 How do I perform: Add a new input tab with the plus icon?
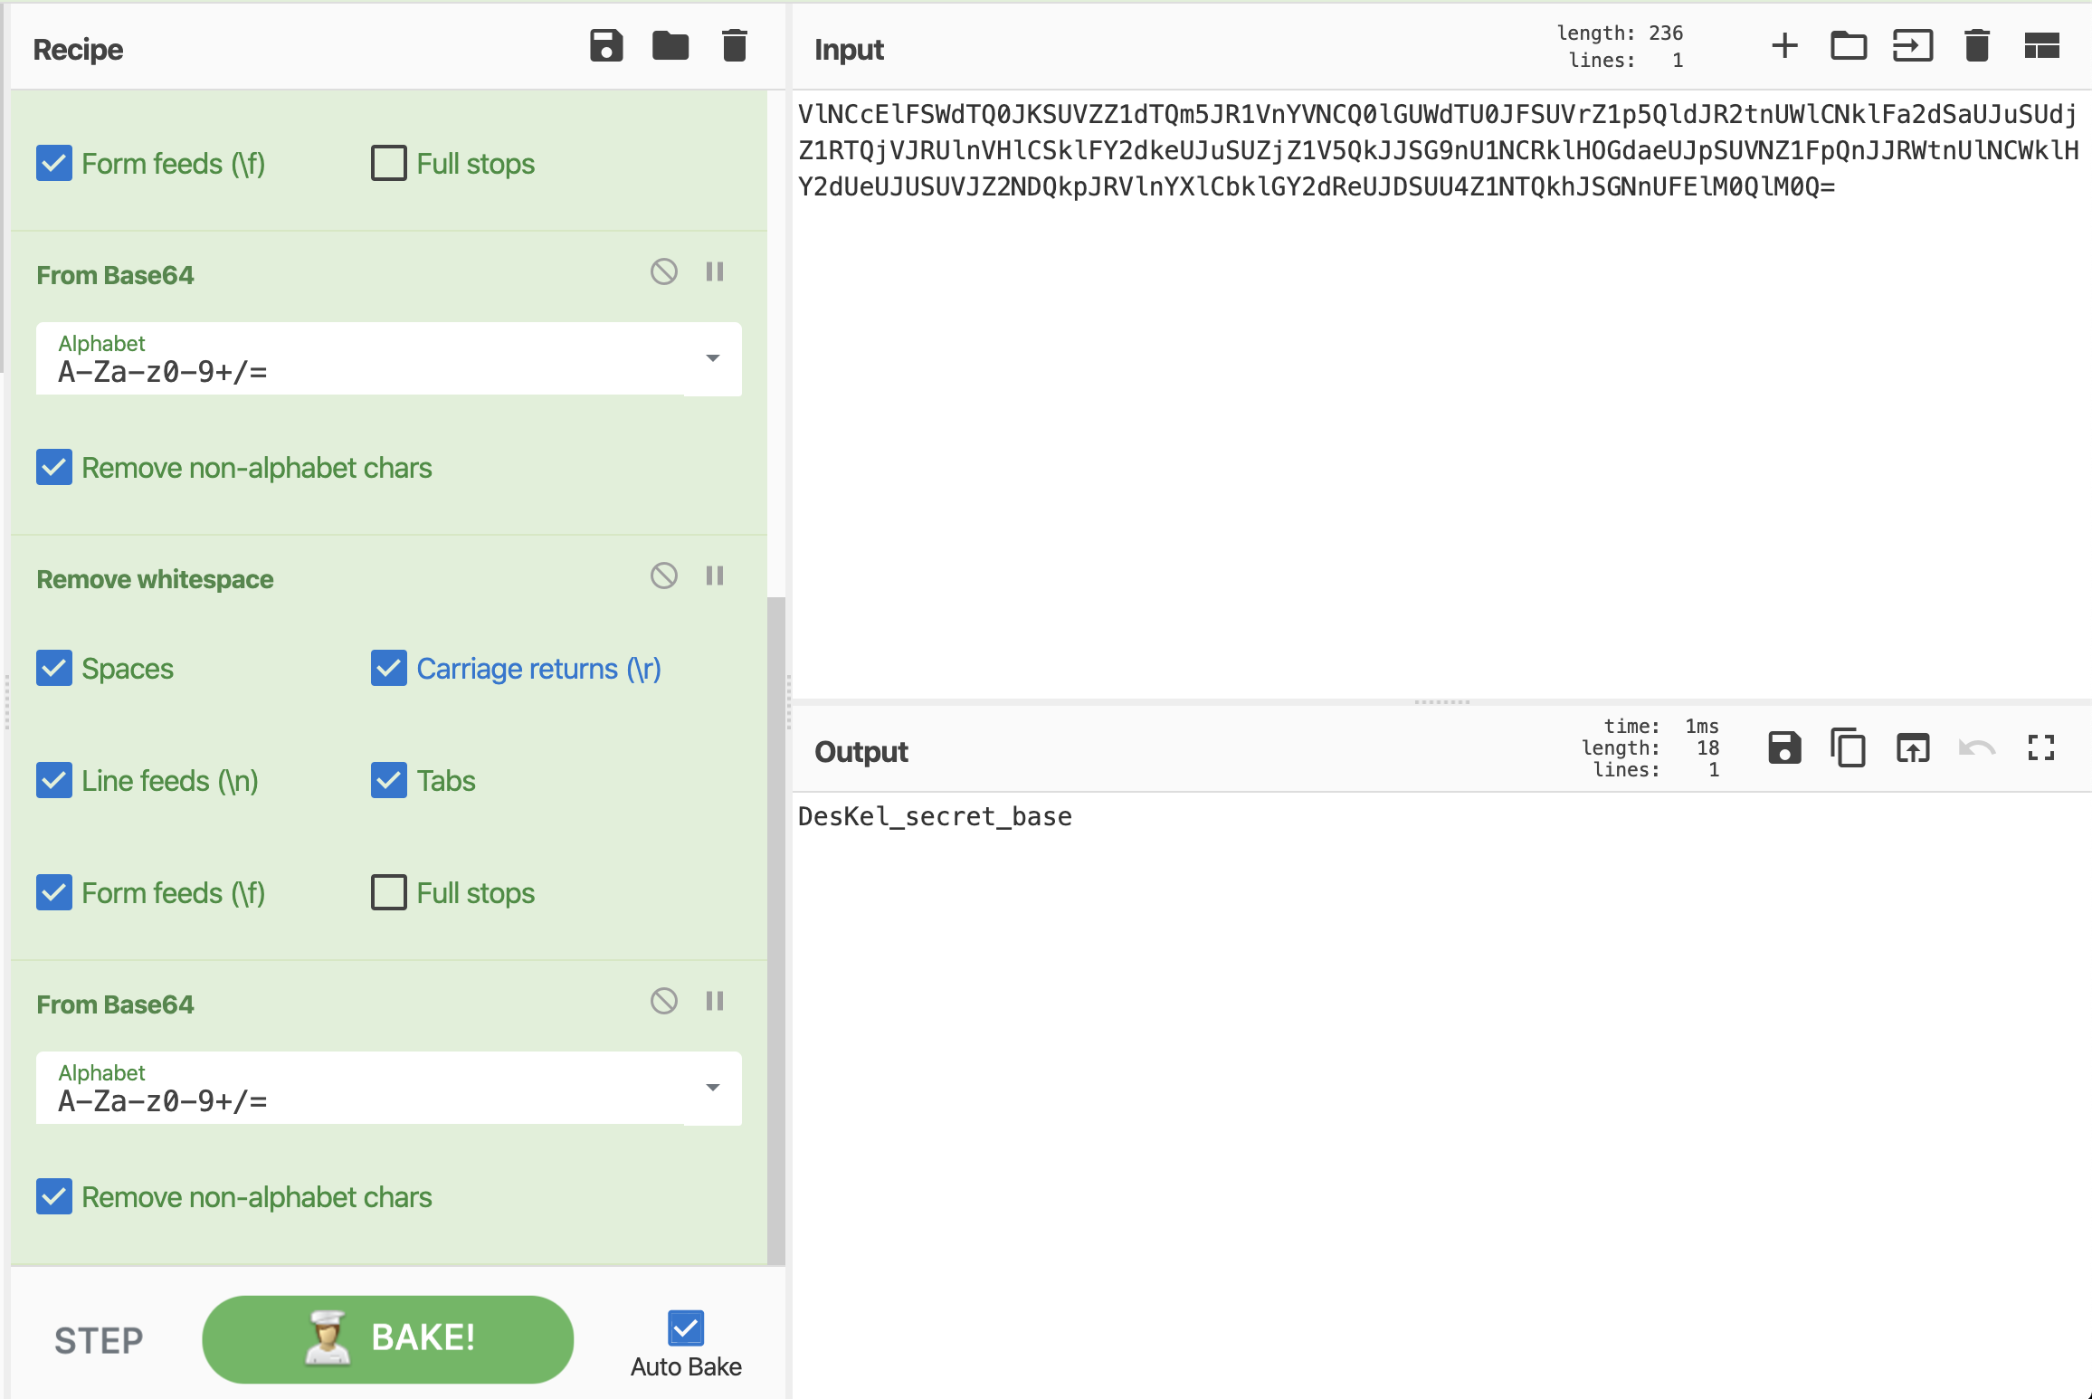[x=1784, y=45]
